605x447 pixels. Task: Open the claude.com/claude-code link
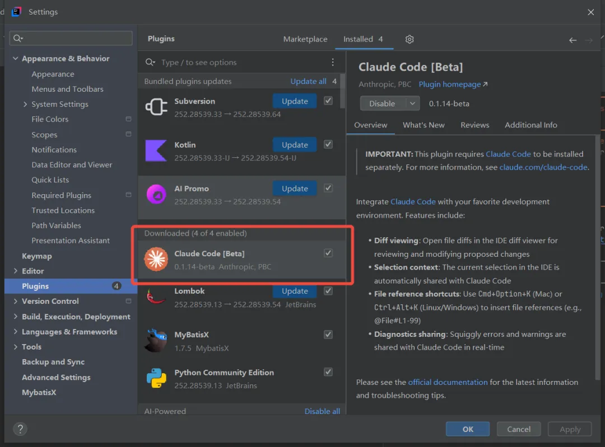click(x=543, y=167)
